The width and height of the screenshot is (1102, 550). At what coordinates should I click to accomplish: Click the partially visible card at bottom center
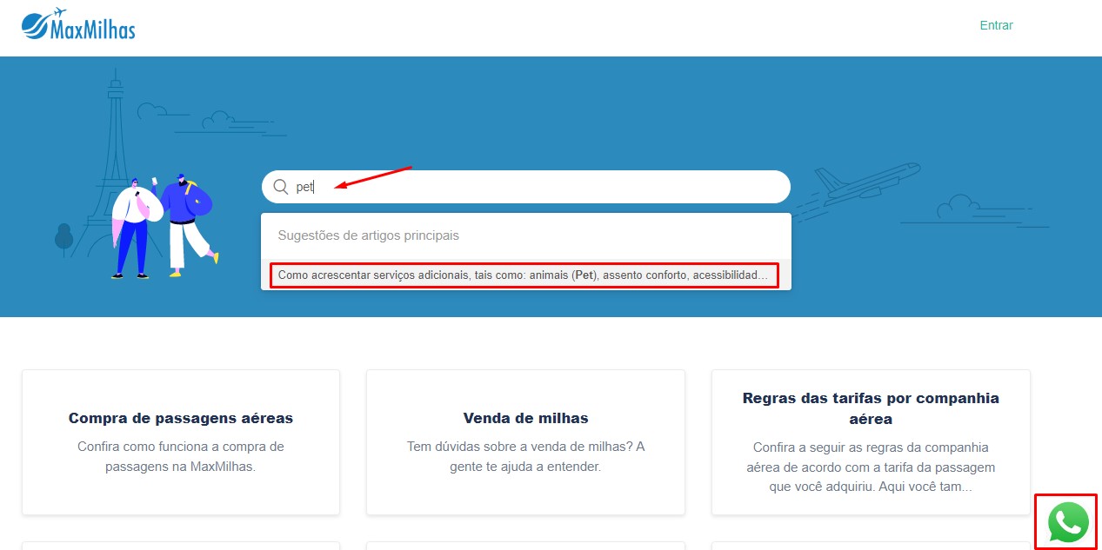(525, 546)
